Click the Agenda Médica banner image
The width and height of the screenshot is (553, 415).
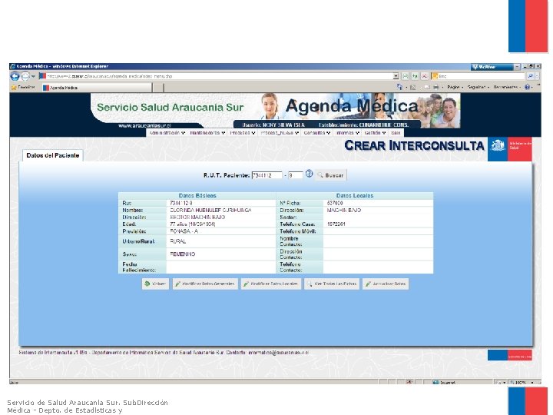tap(276, 110)
